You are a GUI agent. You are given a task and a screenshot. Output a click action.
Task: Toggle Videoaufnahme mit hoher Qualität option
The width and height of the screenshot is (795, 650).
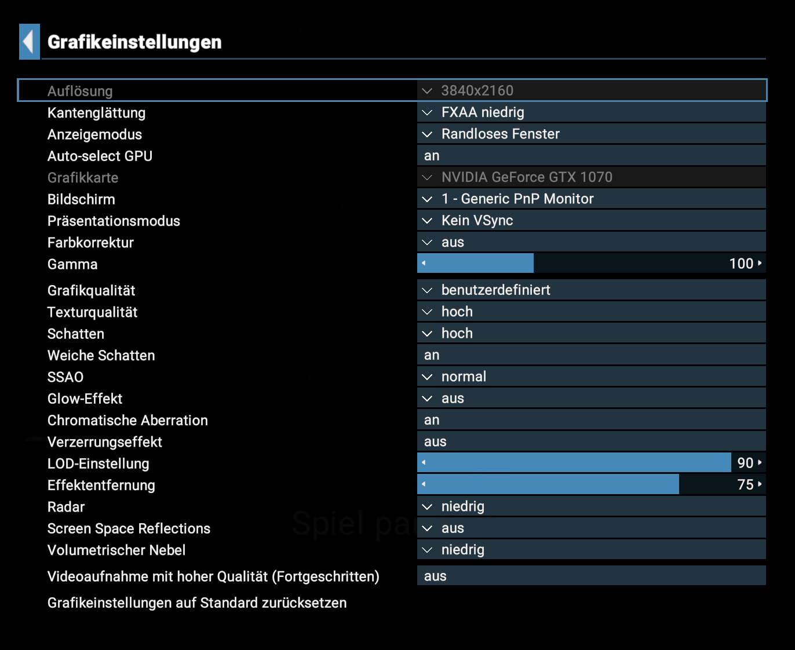tap(592, 575)
